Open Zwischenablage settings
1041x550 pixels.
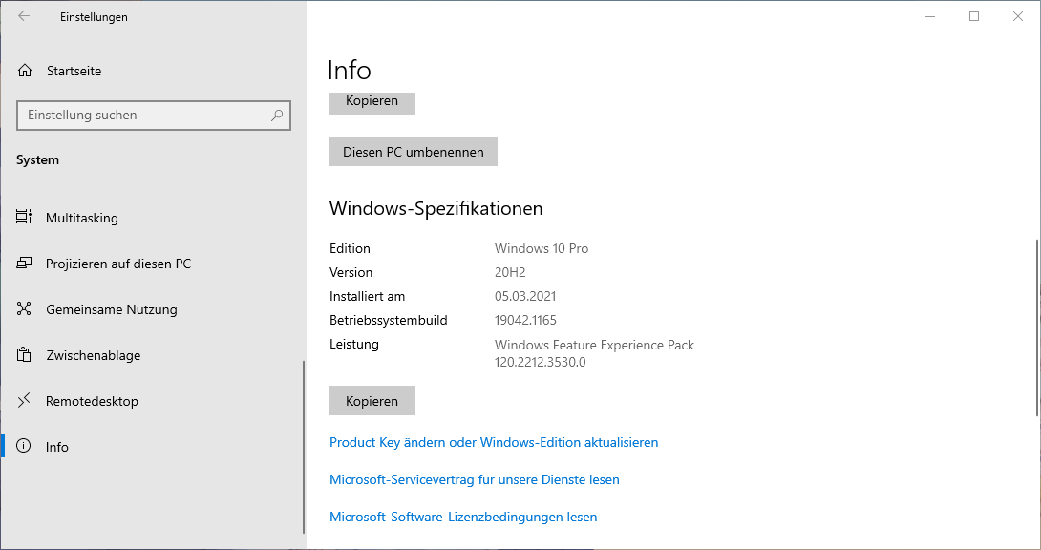tap(93, 355)
